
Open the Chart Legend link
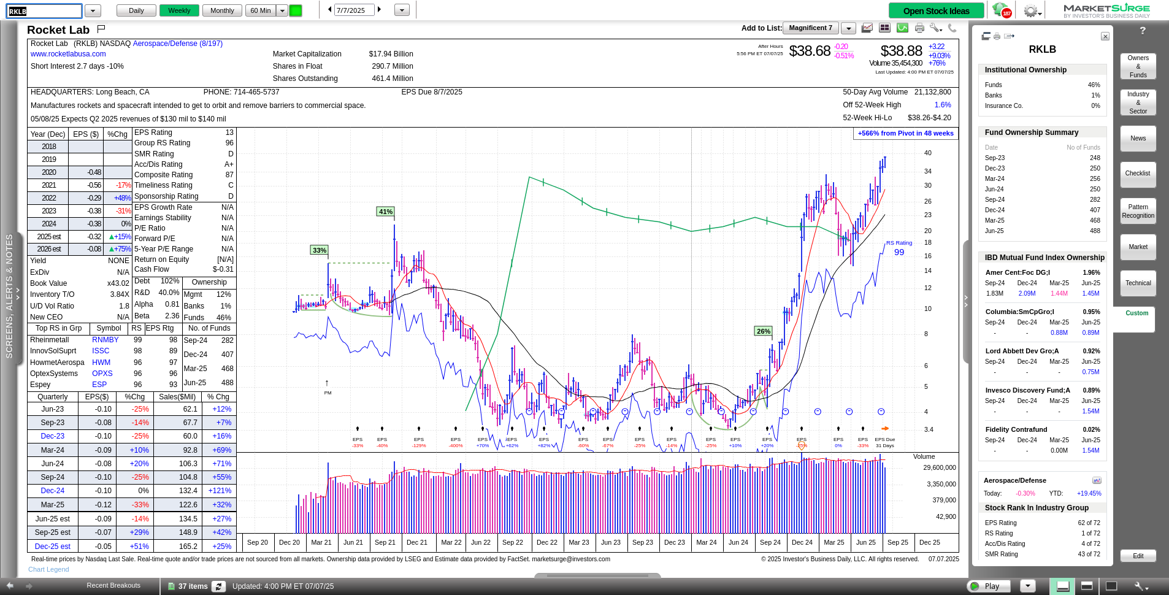click(48, 569)
